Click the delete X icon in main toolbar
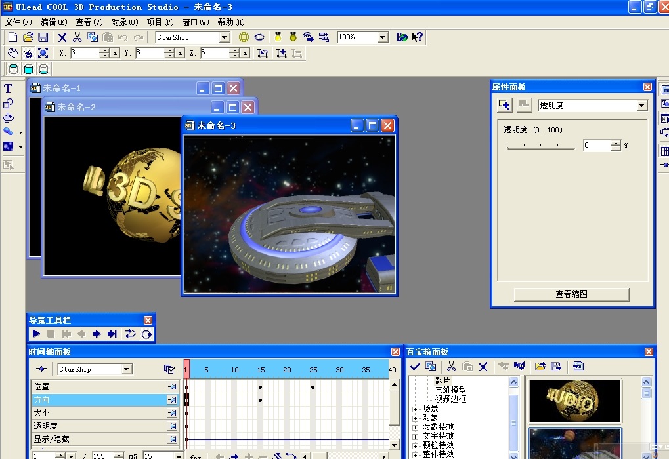This screenshot has height=459, width=669. tap(62, 37)
